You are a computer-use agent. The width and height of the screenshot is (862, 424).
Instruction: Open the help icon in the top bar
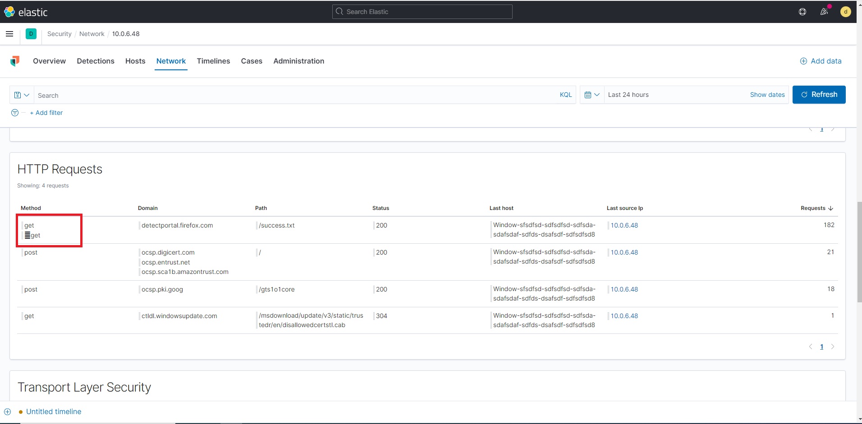[802, 12]
